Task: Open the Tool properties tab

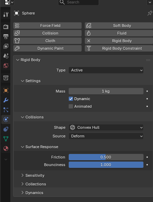Action: point(6,15)
